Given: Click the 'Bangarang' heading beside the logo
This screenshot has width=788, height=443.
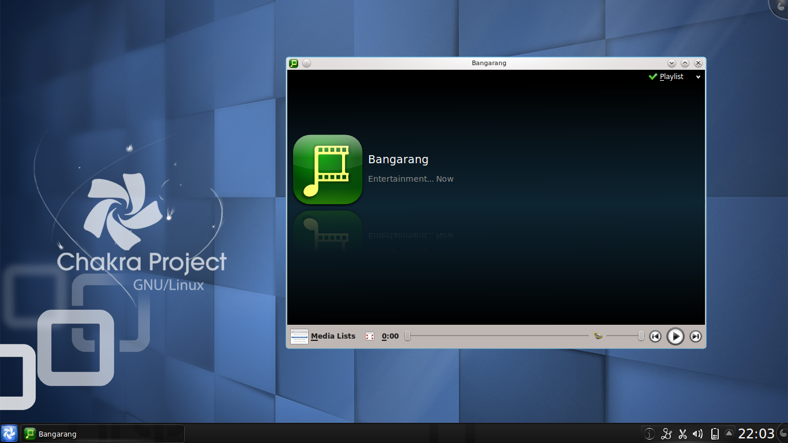Looking at the screenshot, I should click(x=398, y=160).
